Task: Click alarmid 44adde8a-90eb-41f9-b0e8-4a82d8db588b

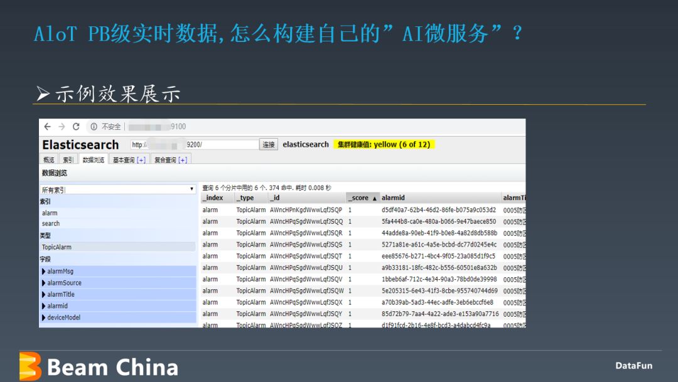Action: [439, 233]
